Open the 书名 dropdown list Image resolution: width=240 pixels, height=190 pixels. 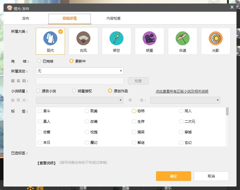[x=185, y=100]
